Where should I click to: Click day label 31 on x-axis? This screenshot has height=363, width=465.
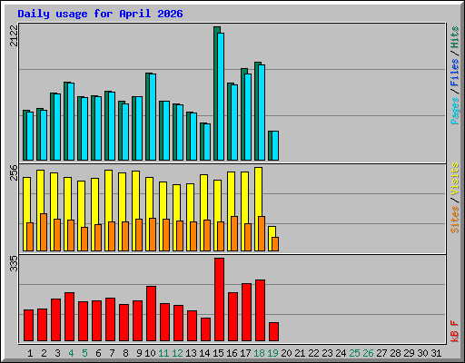click(436, 353)
